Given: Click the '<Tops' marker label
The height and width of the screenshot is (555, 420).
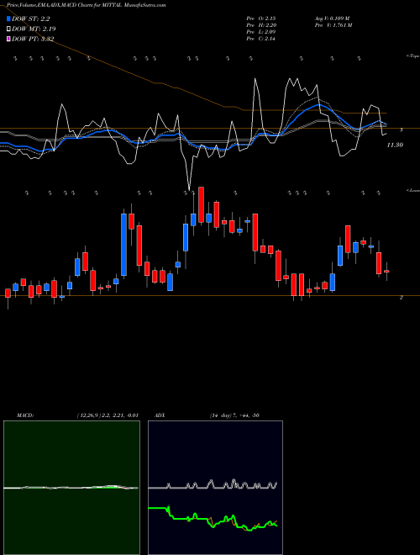Looking at the screenshot, I should click(x=412, y=56).
